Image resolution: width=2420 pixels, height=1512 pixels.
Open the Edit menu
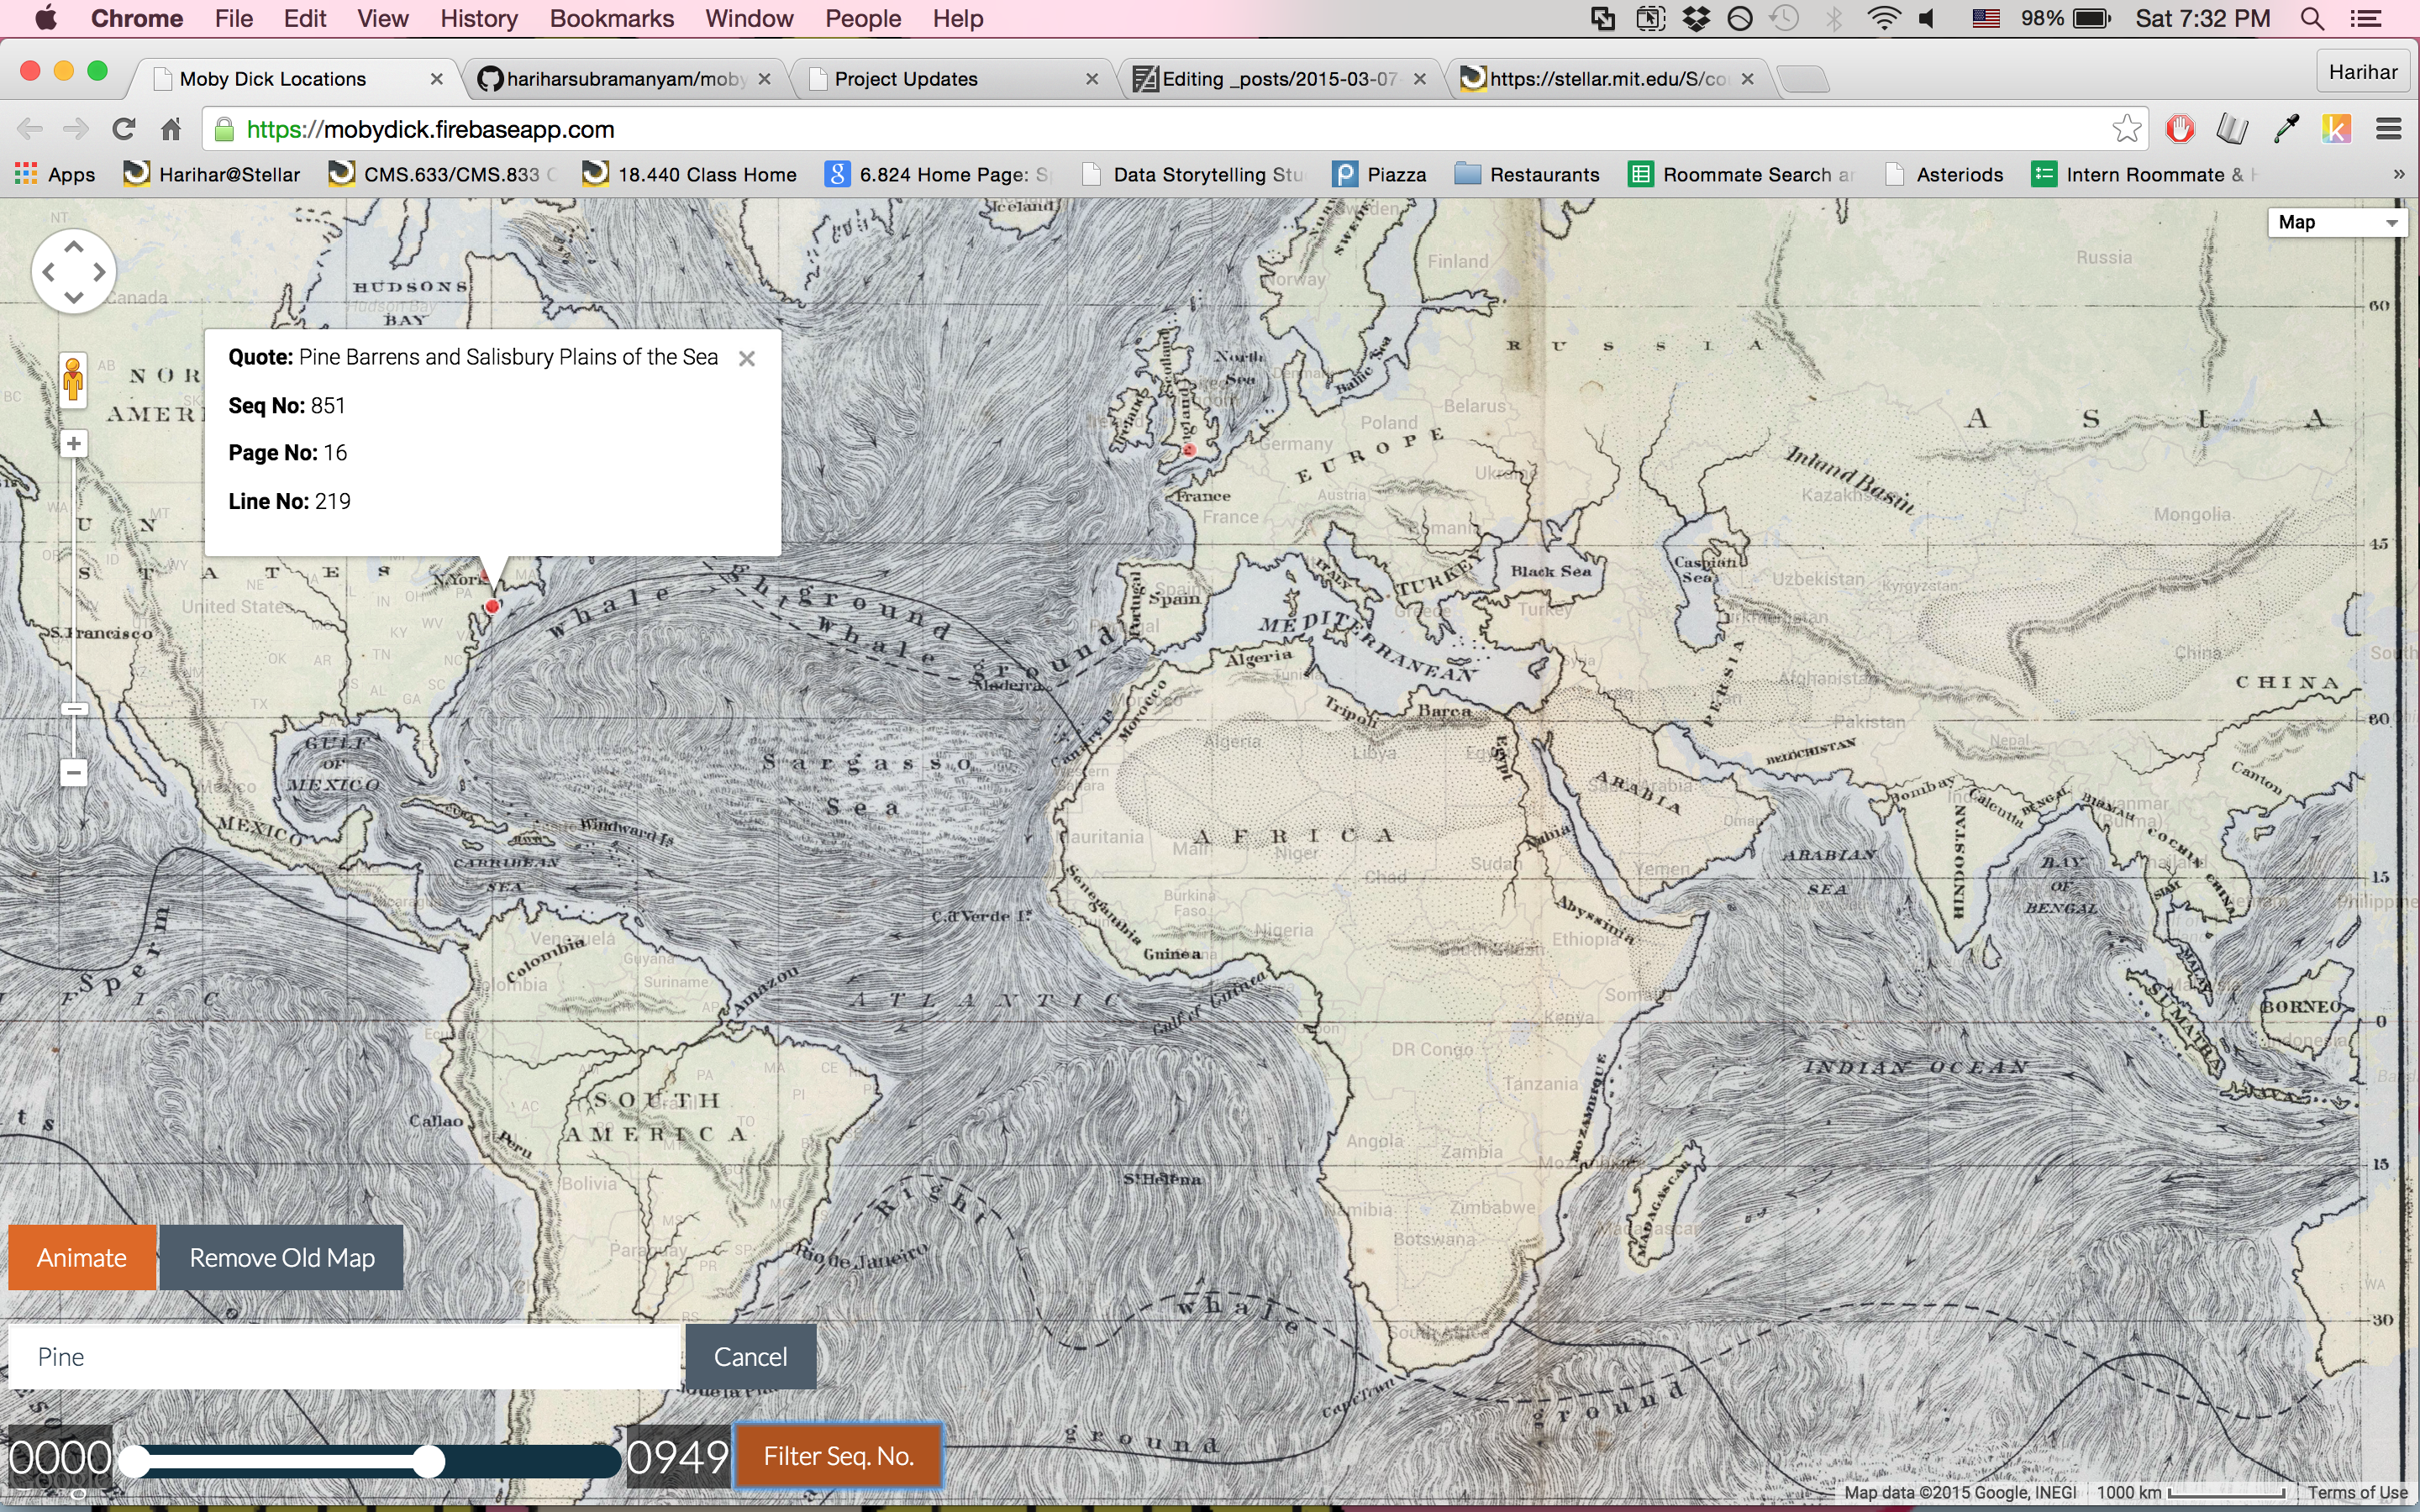pyautogui.click(x=305, y=18)
